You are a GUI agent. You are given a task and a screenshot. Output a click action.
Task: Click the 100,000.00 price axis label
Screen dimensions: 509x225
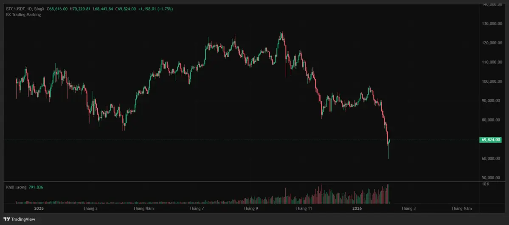[x=492, y=82]
